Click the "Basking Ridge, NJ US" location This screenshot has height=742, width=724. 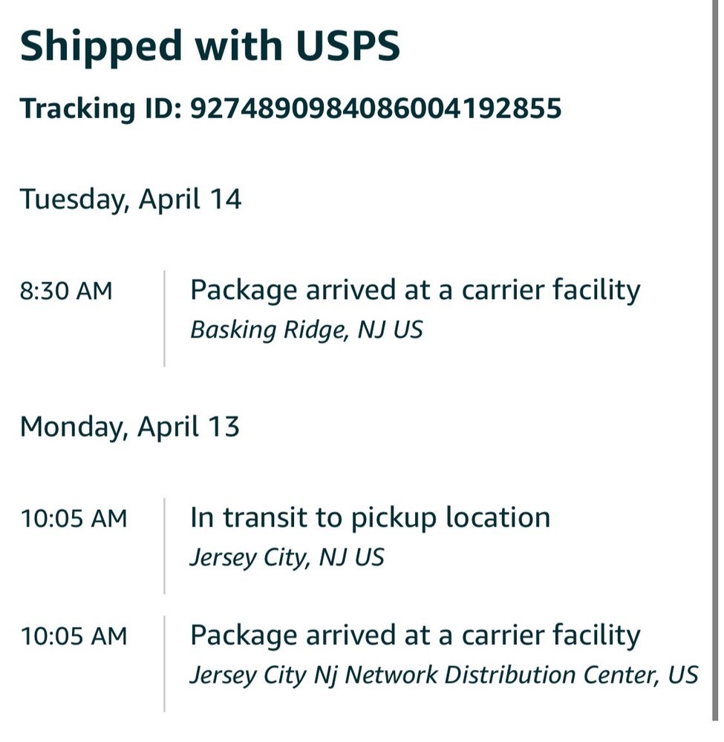pyautogui.click(x=306, y=329)
